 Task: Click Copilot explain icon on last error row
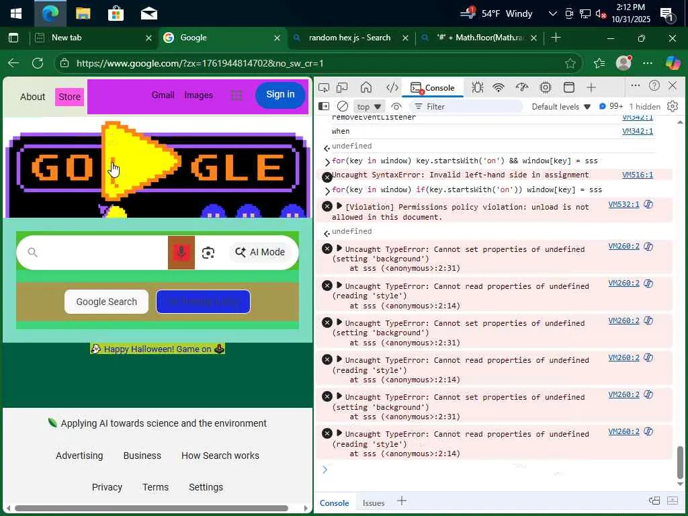click(x=648, y=431)
